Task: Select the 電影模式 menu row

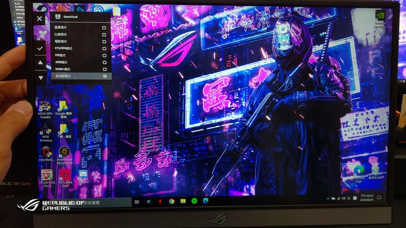Action: point(81,41)
